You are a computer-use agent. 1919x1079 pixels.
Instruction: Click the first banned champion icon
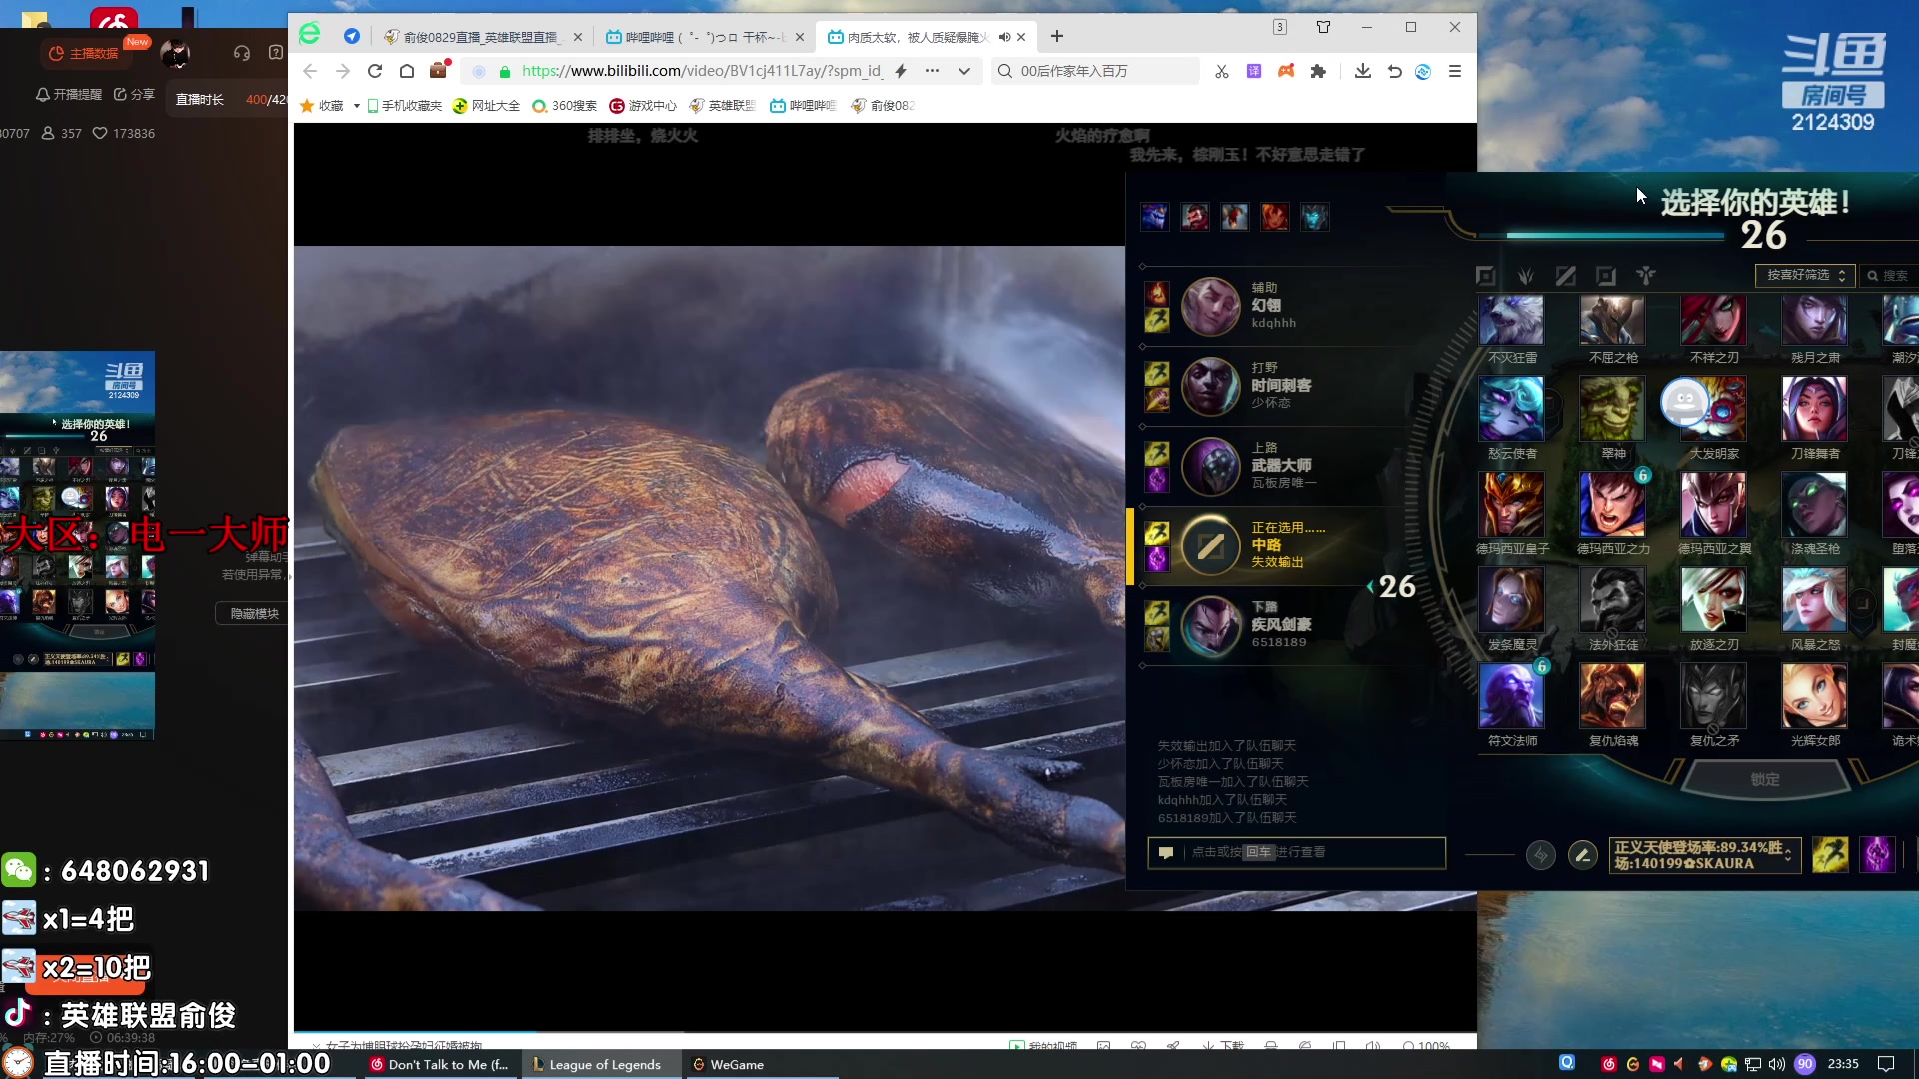(1155, 217)
